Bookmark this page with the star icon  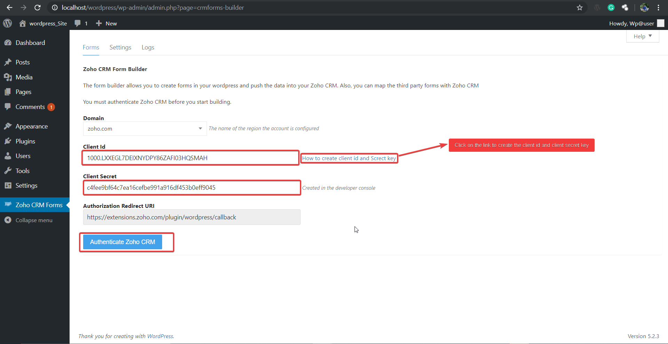click(580, 8)
